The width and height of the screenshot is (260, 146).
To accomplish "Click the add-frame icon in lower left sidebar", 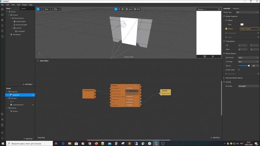I will (x=2, y=114).
